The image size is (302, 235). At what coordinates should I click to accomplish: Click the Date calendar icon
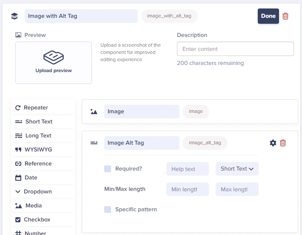point(18,178)
